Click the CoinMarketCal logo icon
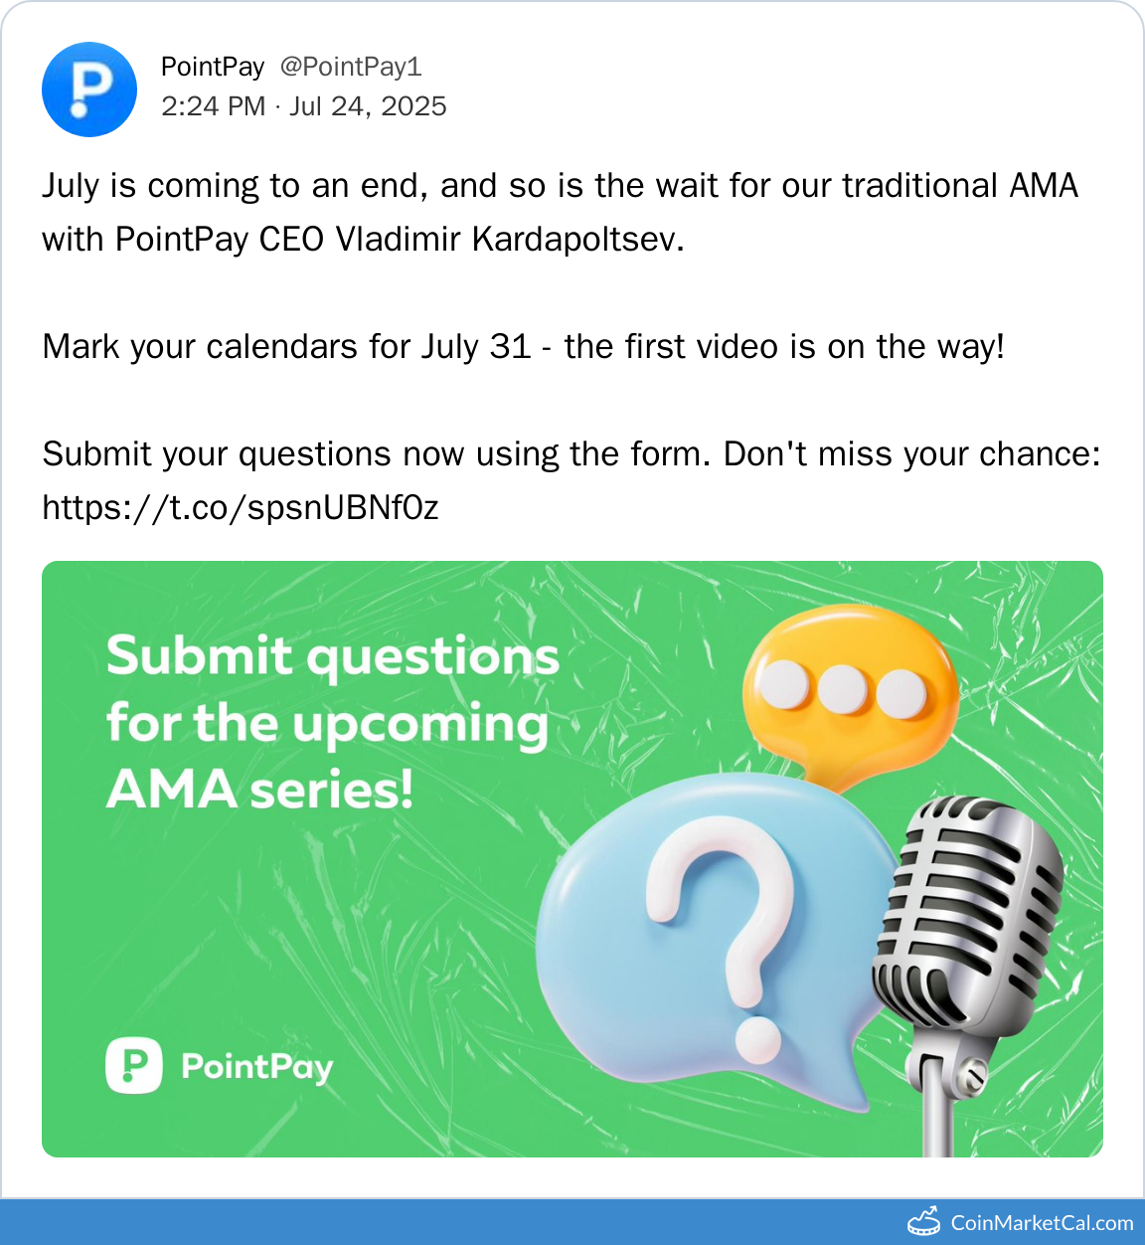 923,1221
